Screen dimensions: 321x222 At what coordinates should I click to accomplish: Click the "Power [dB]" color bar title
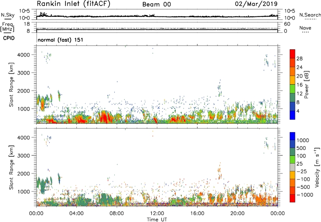307,85
